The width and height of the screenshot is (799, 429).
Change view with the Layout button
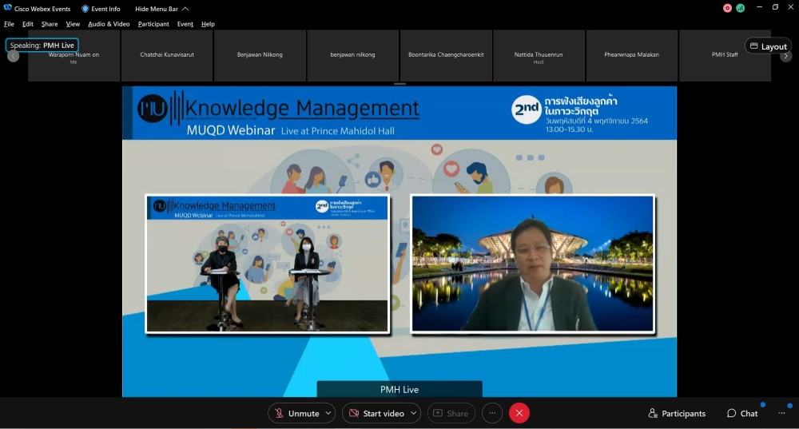click(x=768, y=46)
